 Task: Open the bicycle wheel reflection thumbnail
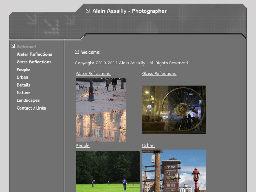tap(174, 110)
